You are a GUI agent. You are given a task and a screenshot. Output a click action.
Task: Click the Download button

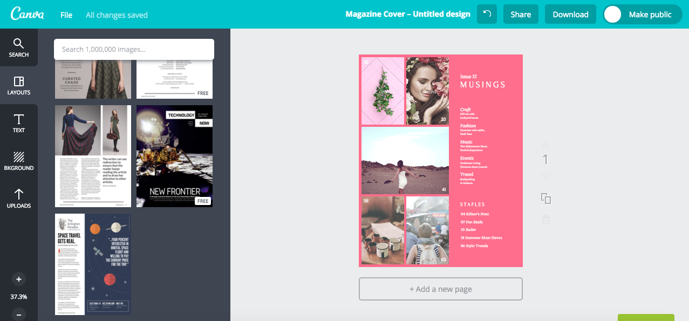(570, 15)
